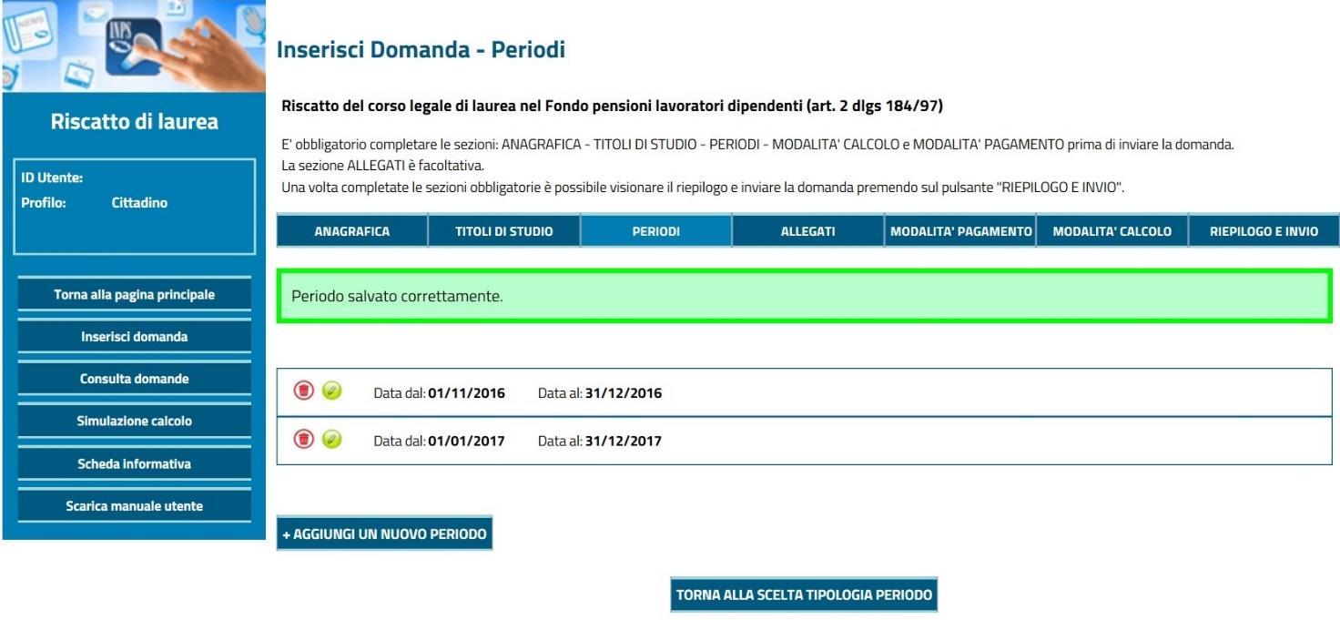This screenshot has width=1340, height=620.
Task: Select the PERIODI tab
Action: [656, 231]
